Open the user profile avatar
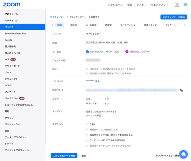191x161 pixels. (177, 5)
